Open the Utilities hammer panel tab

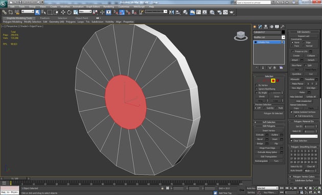pos(283,27)
